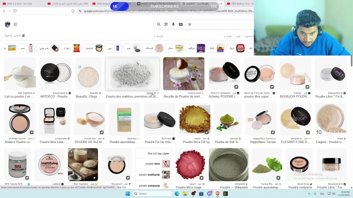Open 'Lait en poudre' Ben Yaghlane image
Viewport: 353px width, 198px height.
pos(20,74)
